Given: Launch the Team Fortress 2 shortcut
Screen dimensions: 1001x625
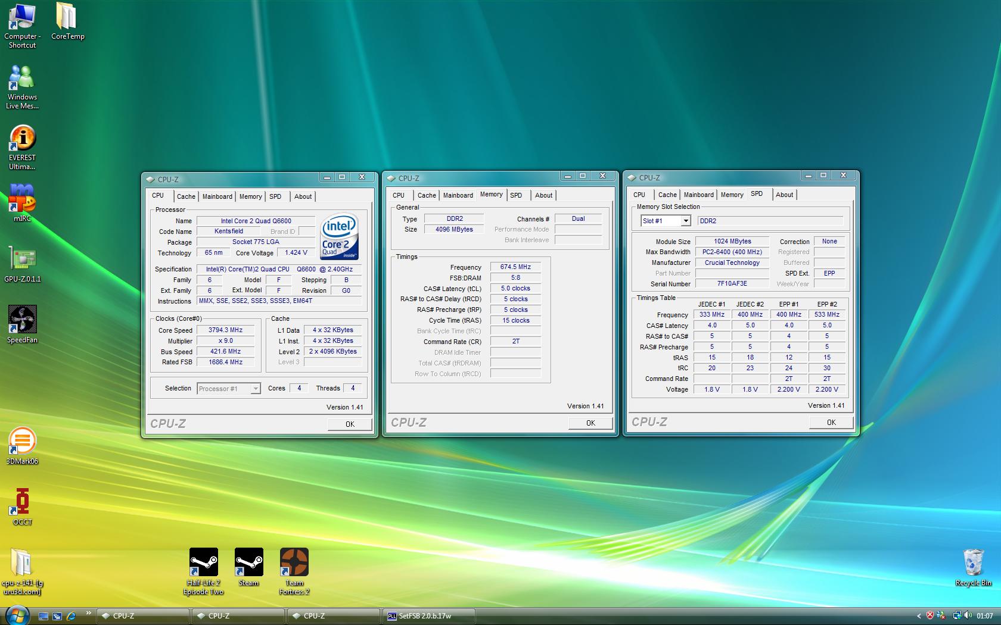Looking at the screenshot, I should point(294,571).
